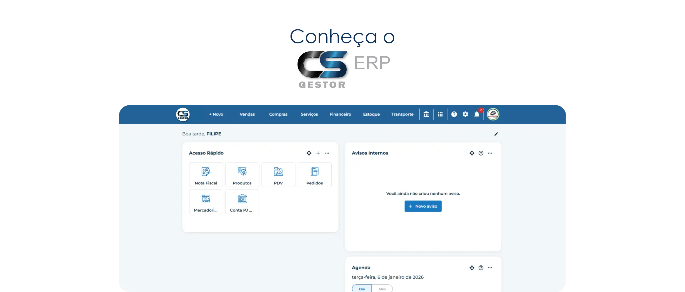685x292 pixels.
Task: Click the user profile avatar
Action: 493,114
